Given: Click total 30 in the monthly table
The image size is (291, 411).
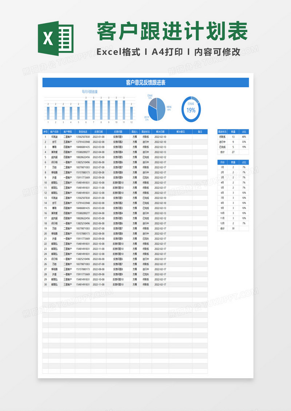Looking at the screenshot, I should (x=233, y=228).
